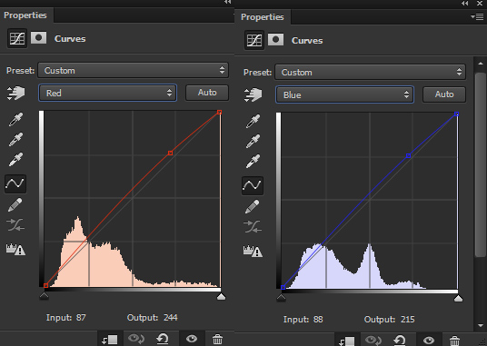The height and width of the screenshot is (346, 487).
Task: Open the panel flyout menu in the right Properties panel
Action: (477, 16)
